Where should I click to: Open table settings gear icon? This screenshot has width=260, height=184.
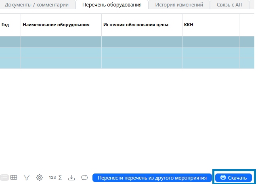click(39, 177)
